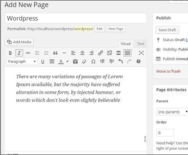Insert a special character (omega)
The width and height of the screenshot is (188, 155).
tap(93, 61)
